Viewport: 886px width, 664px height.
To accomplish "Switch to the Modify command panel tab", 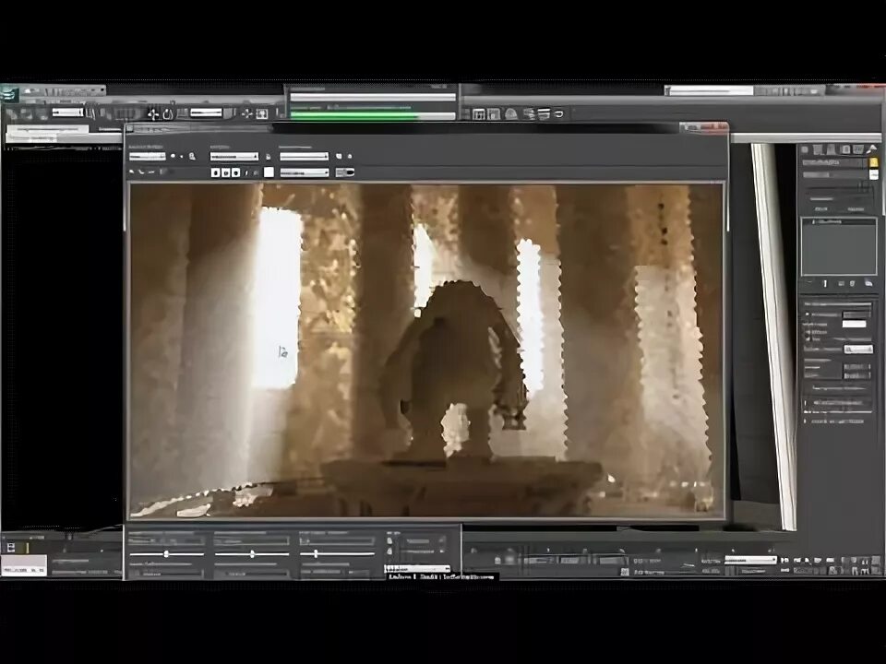I will [818, 149].
